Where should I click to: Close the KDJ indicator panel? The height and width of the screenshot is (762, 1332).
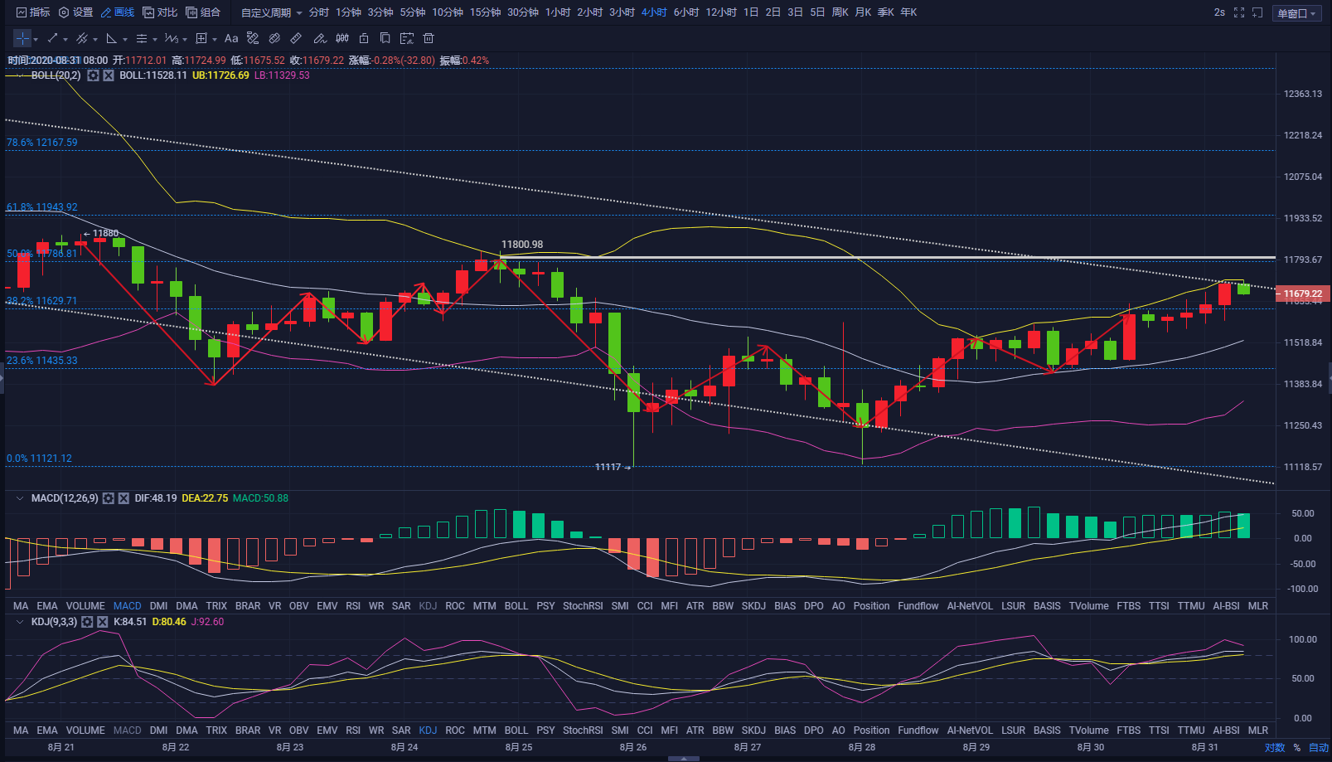[103, 622]
